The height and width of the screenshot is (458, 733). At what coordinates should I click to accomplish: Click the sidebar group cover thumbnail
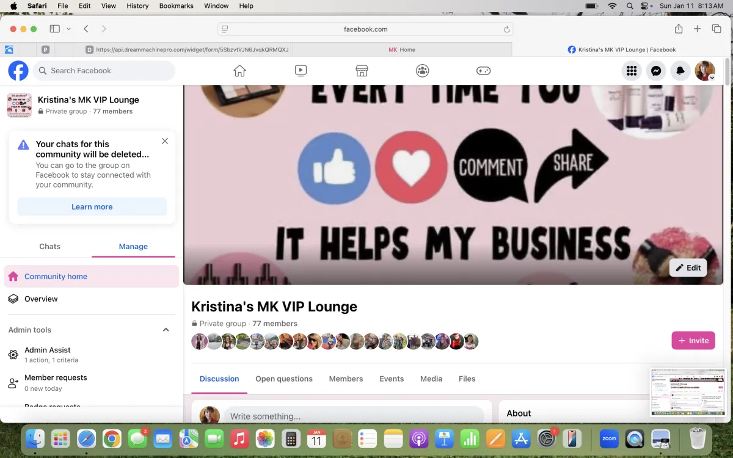click(x=20, y=105)
